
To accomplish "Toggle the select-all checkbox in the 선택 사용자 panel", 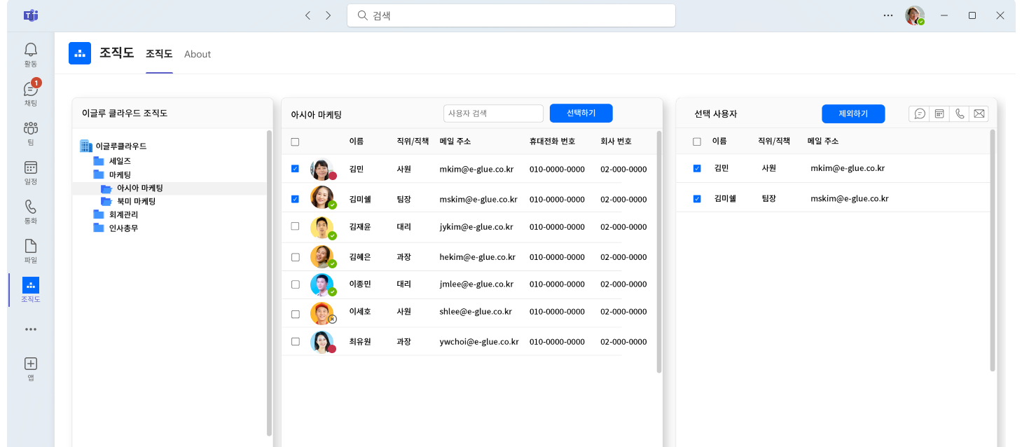I will tap(696, 142).
